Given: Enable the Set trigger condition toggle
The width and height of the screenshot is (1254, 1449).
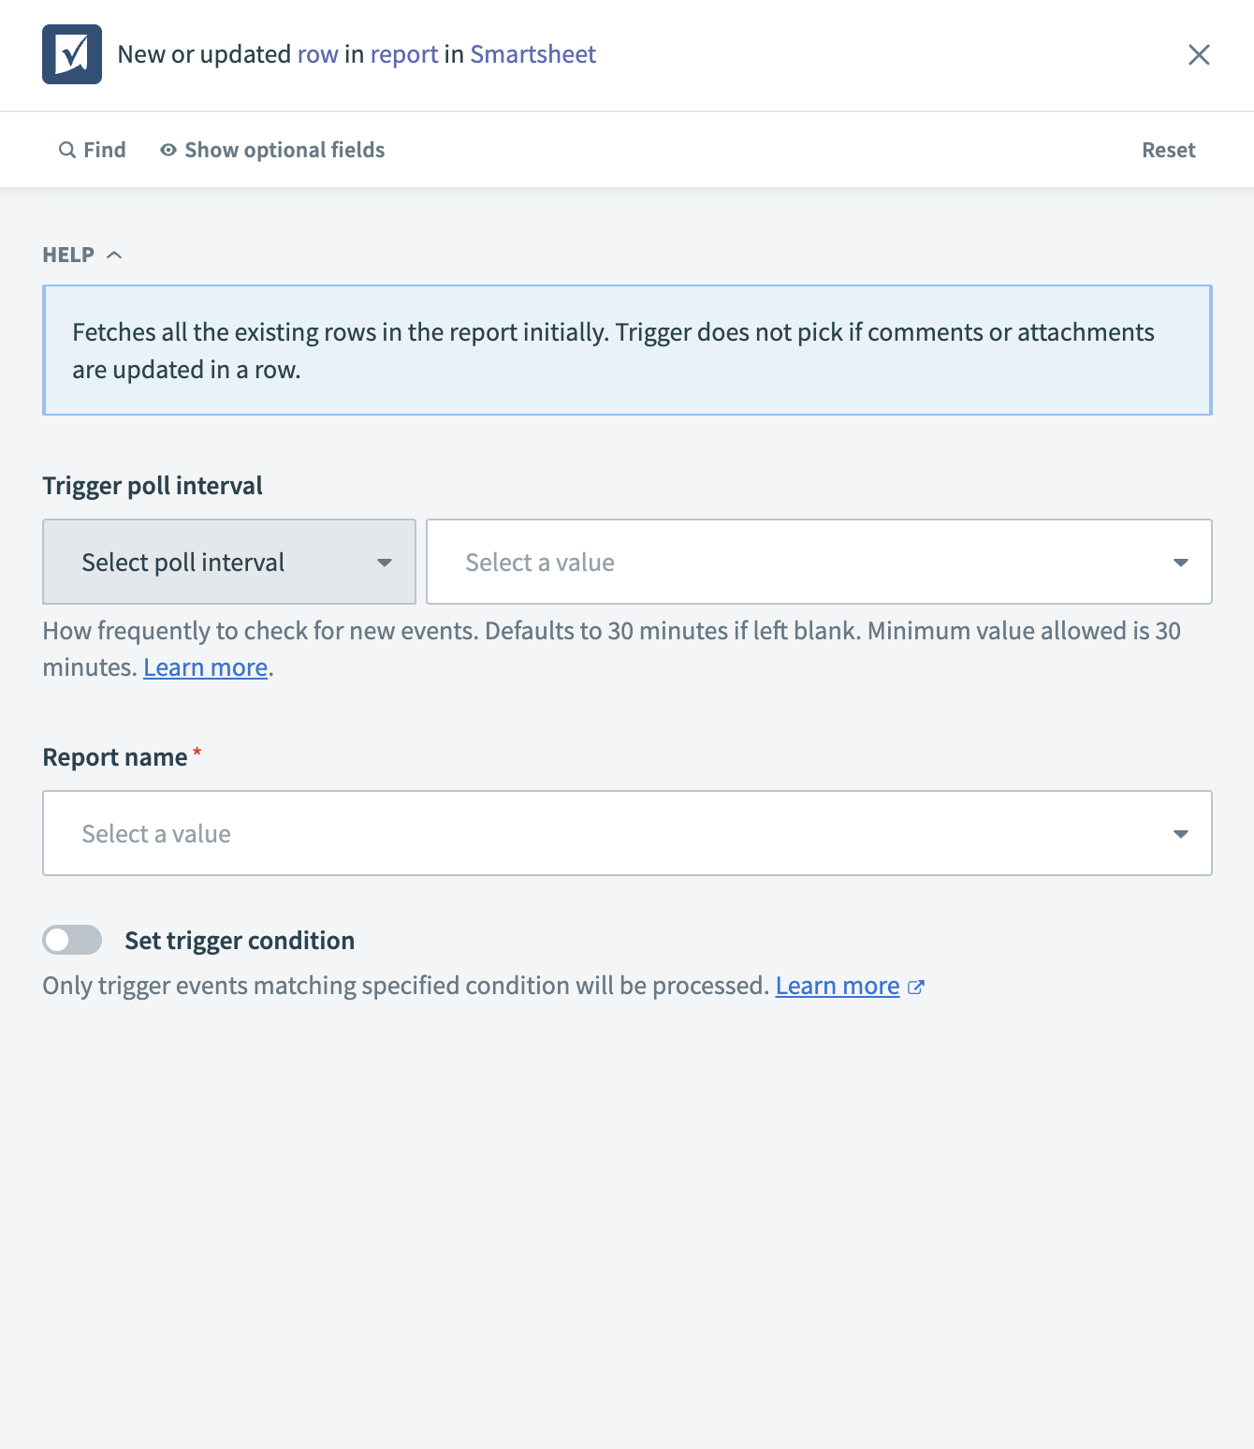Looking at the screenshot, I should [72, 940].
